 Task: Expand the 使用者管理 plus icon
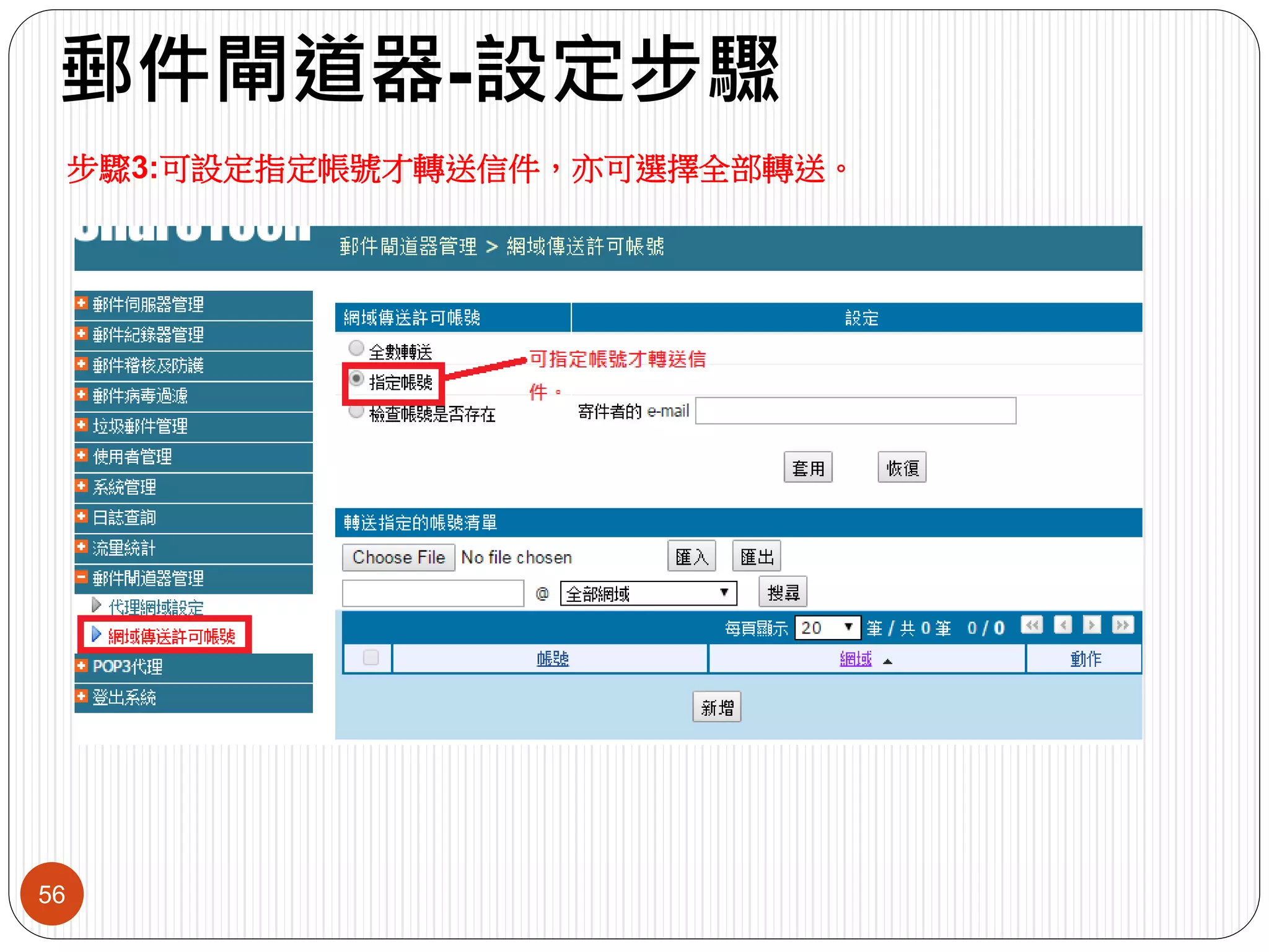point(81,455)
